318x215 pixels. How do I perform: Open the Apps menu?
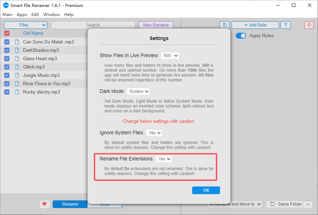tap(22, 15)
